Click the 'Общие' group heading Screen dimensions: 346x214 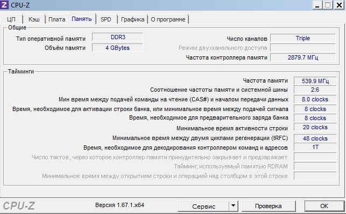click(17, 27)
